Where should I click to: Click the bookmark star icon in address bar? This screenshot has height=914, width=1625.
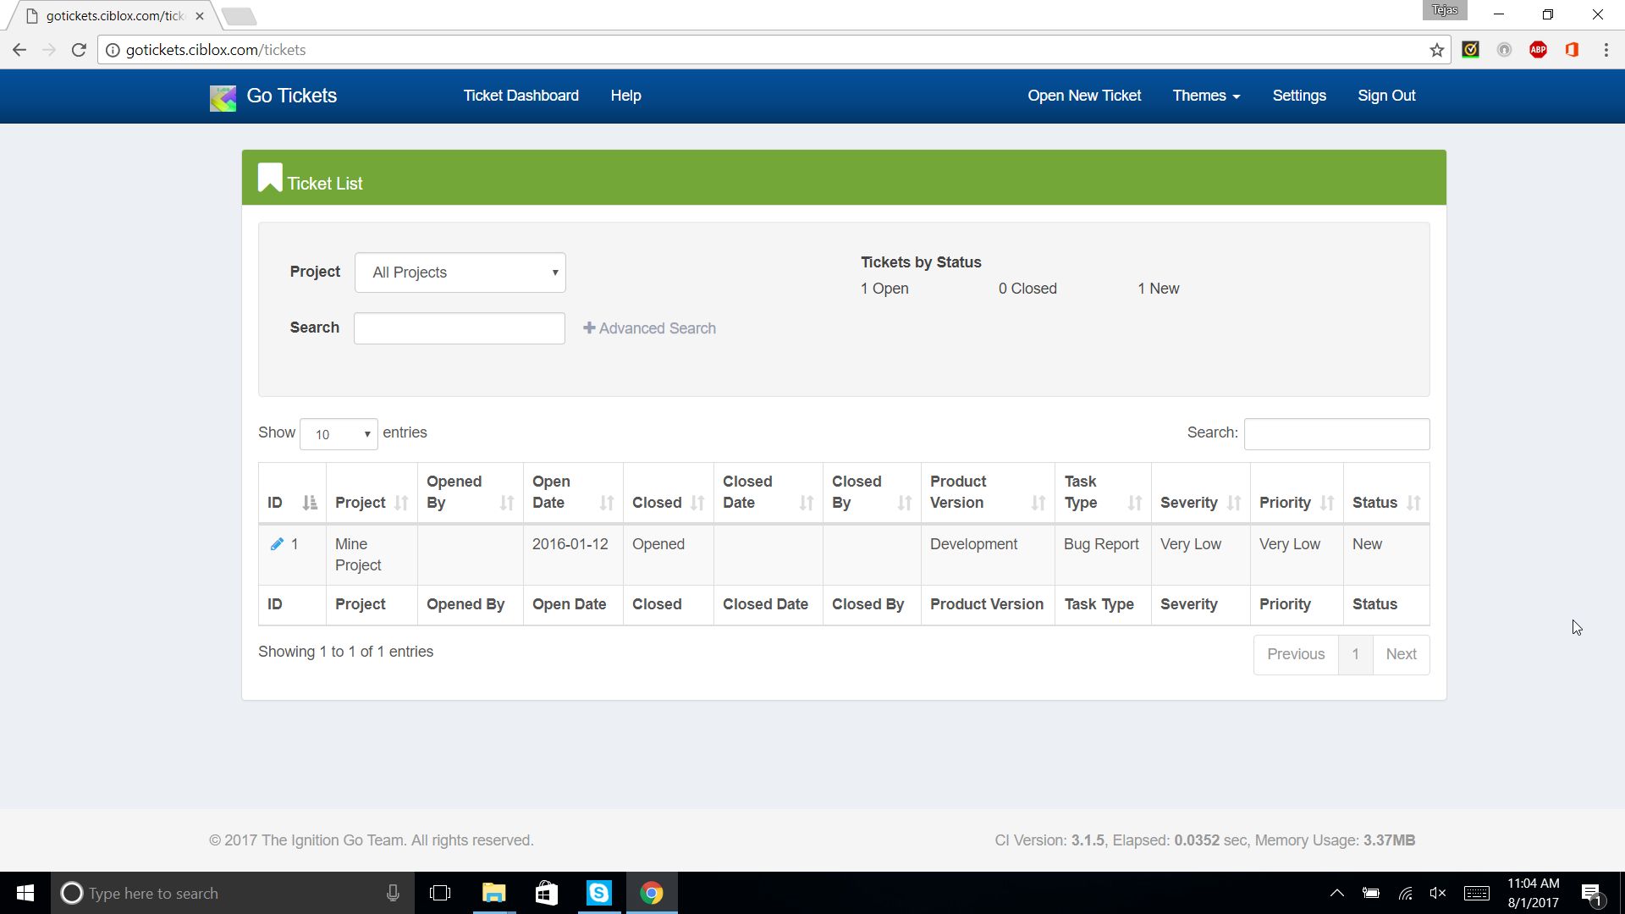click(x=1436, y=50)
